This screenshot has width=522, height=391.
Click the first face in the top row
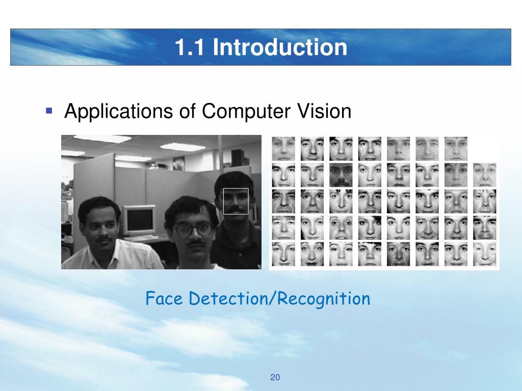[x=283, y=149]
